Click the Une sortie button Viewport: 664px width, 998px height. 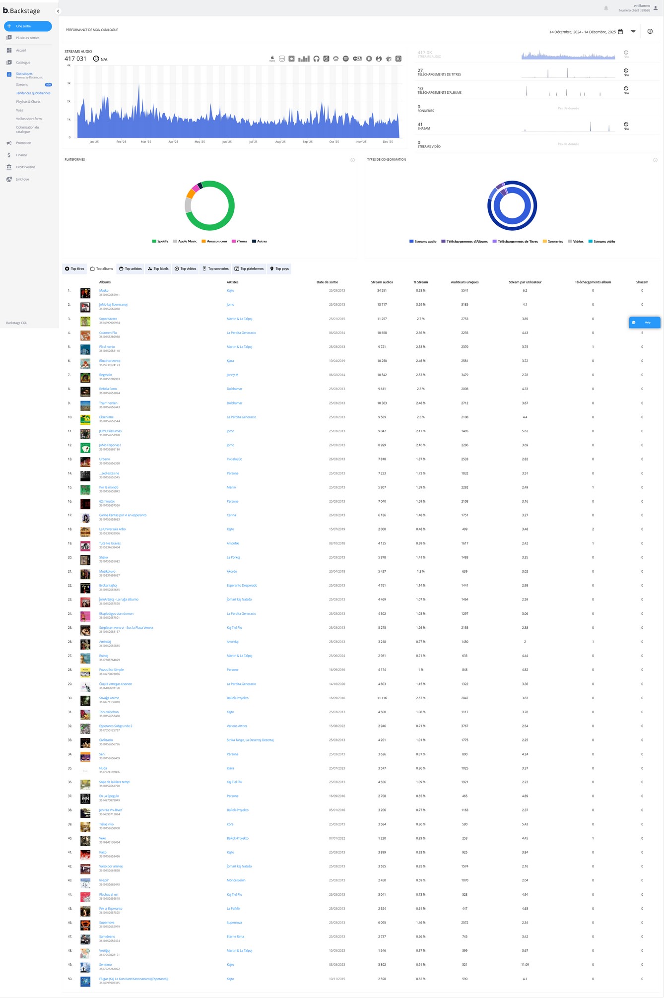[28, 26]
